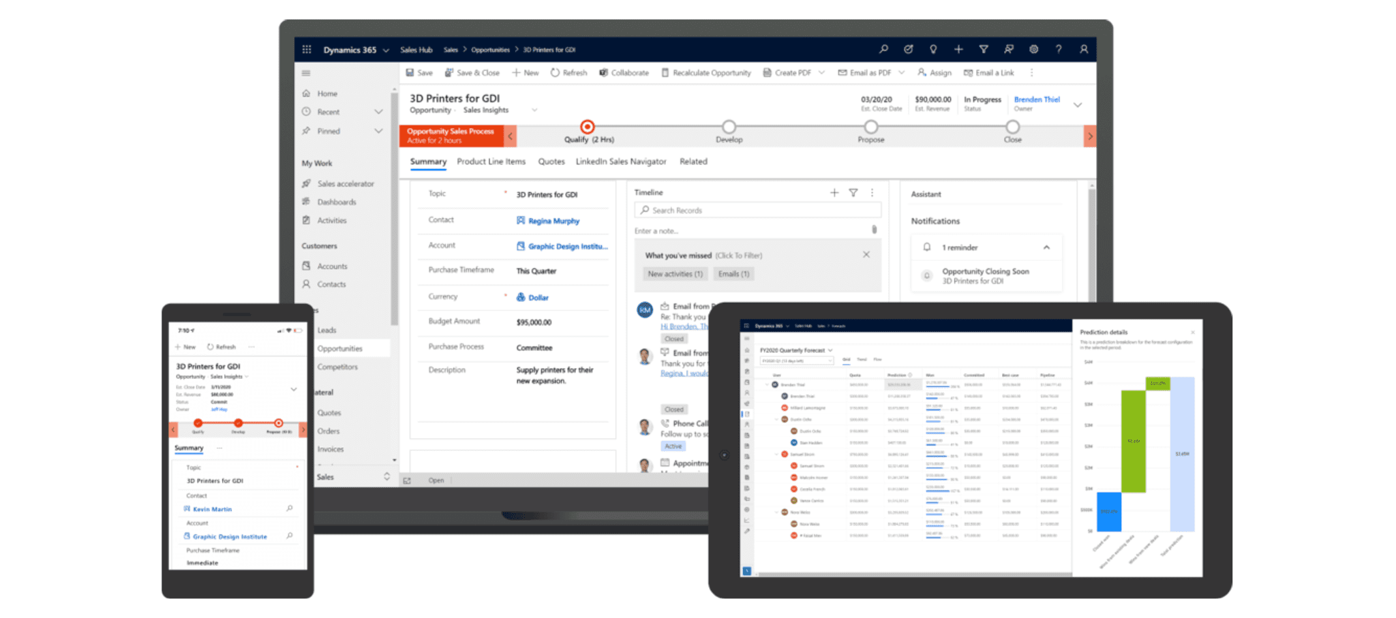Open the settings gear icon
1396x618 pixels.
click(x=1034, y=49)
